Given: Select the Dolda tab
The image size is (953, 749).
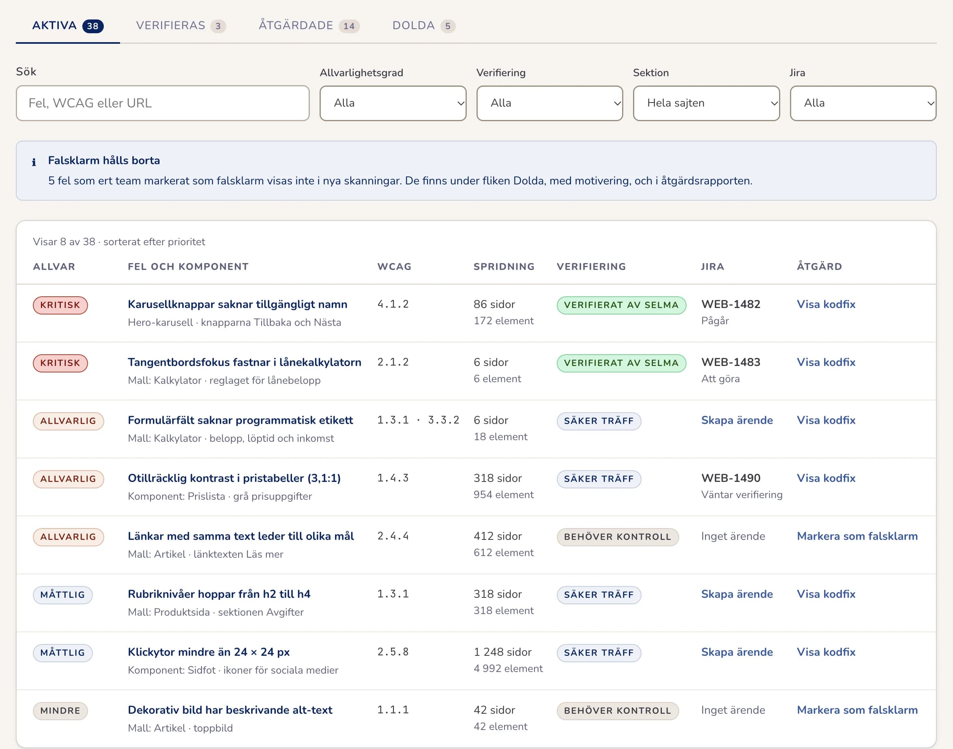Looking at the screenshot, I should 423,26.
